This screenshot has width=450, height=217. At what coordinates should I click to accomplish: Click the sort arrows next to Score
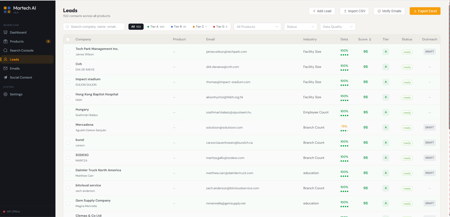tap(370, 39)
